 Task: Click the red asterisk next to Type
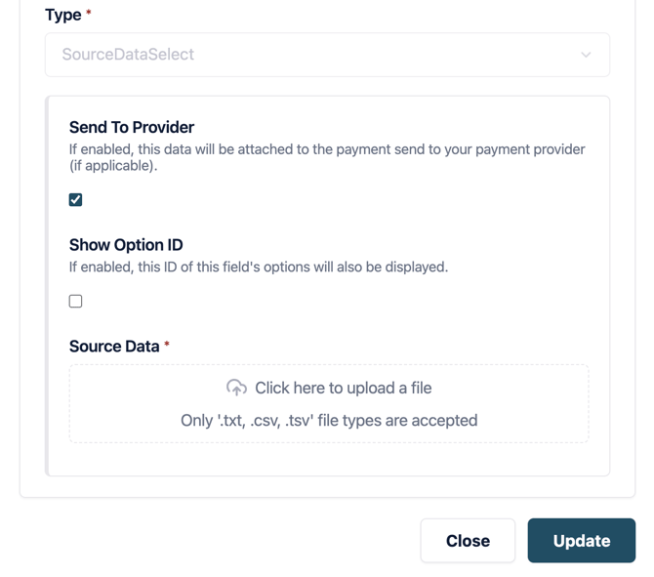[x=89, y=14]
